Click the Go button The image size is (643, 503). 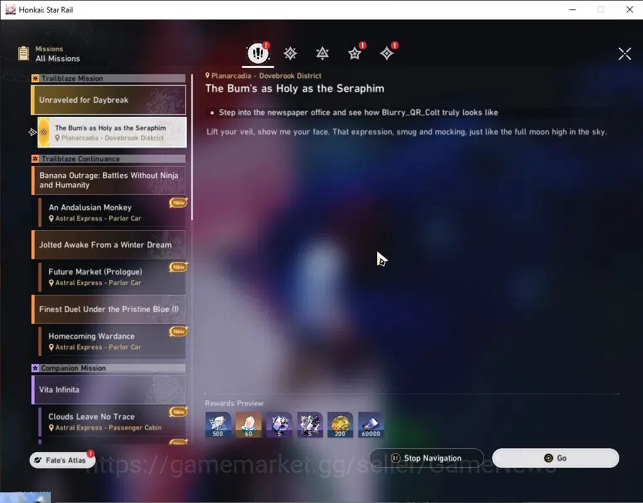[x=555, y=458]
